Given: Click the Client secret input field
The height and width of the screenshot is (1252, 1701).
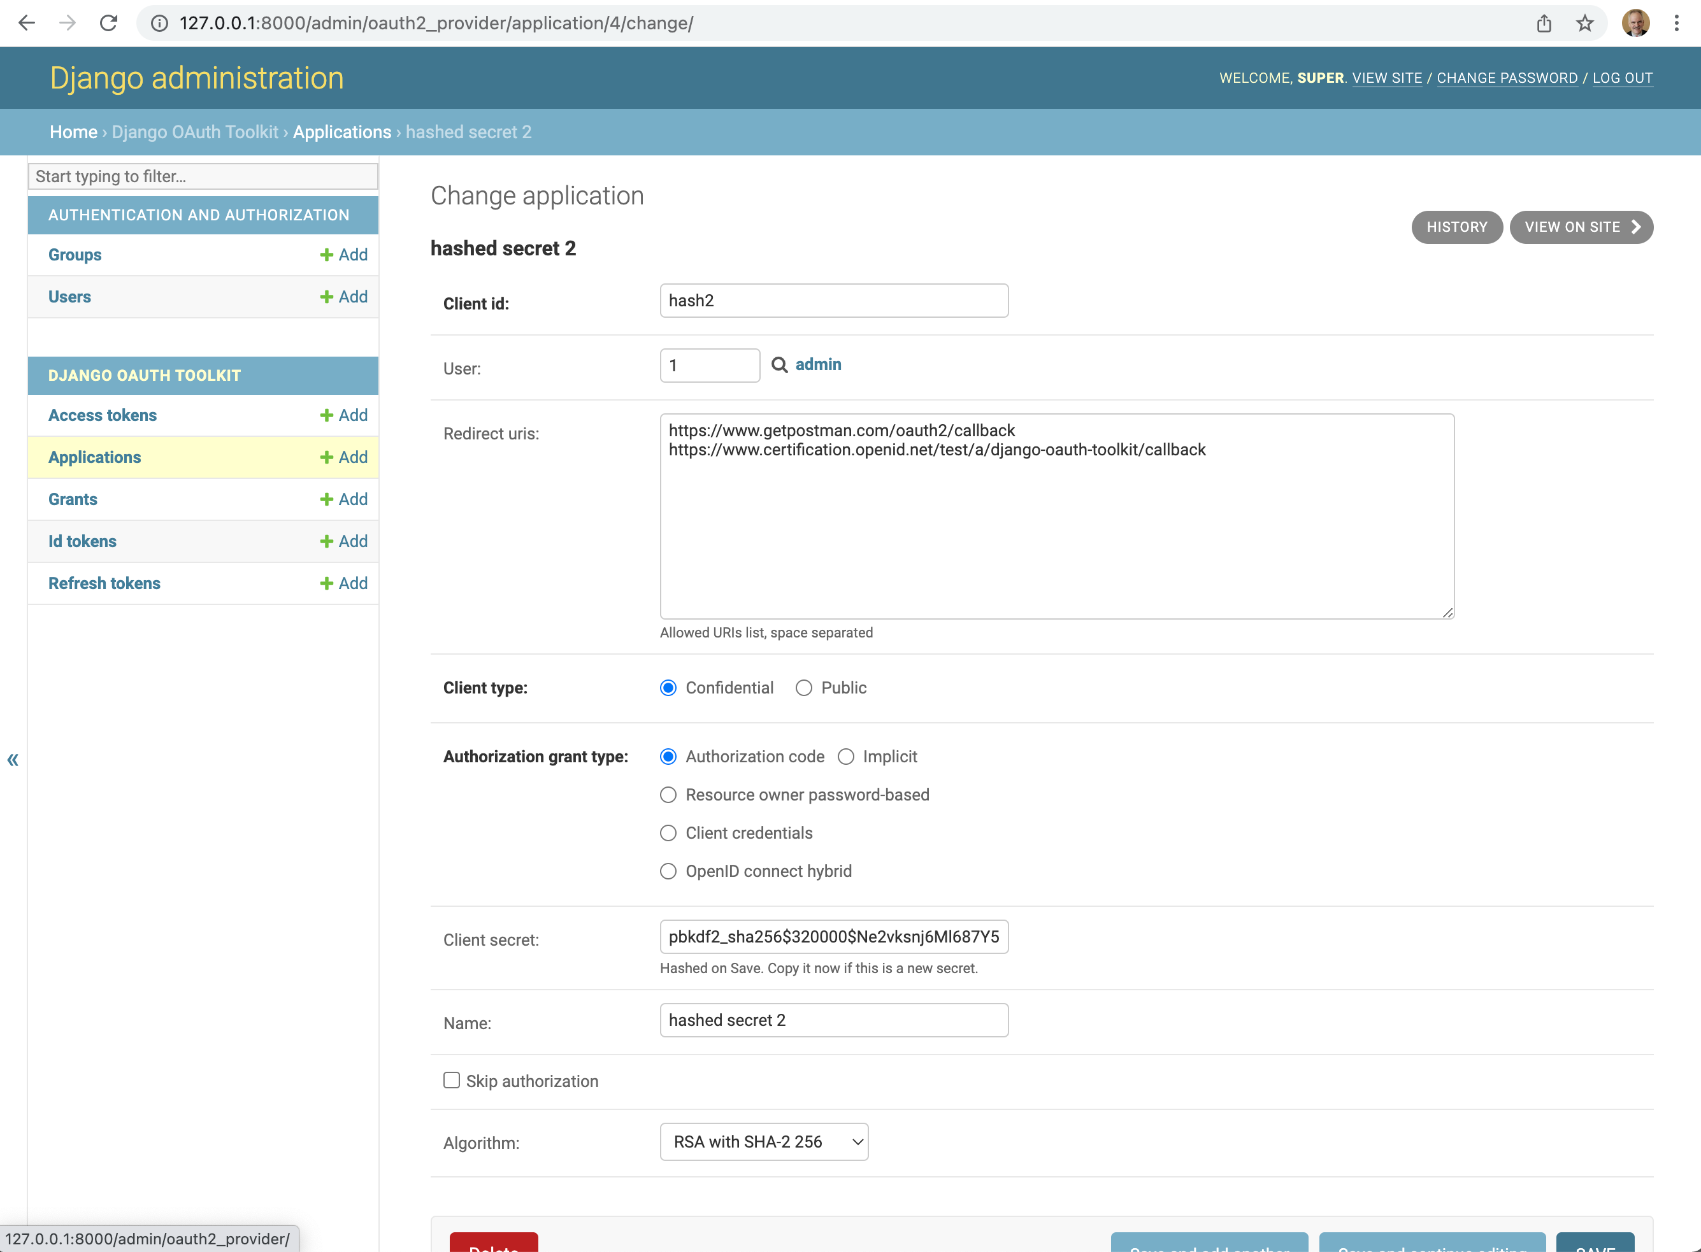Looking at the screenshot, I should 833,937.
